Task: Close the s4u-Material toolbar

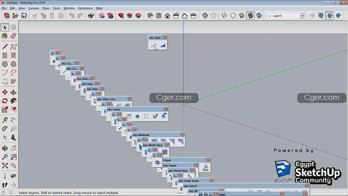Action: click(x=182, y=135)
